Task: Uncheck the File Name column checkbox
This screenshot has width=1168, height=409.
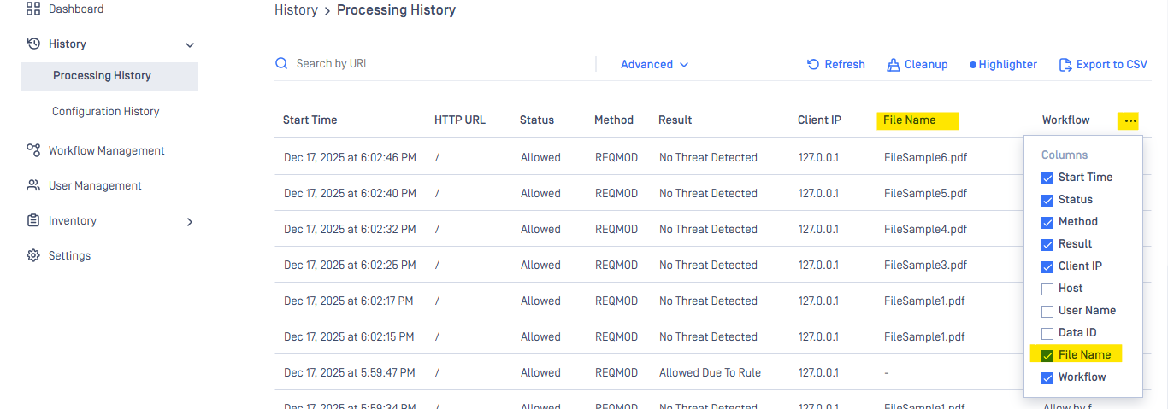Action: point(1047,354)
